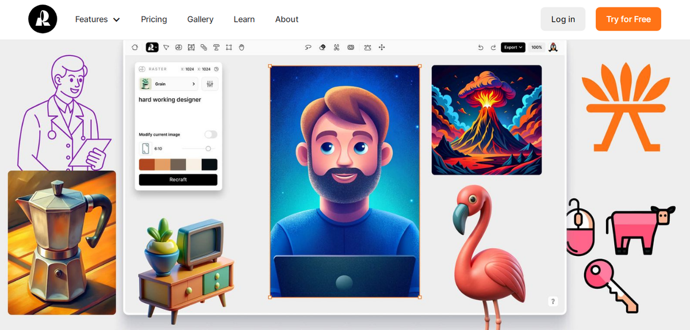Select the eraser tool icon

[323, 47]
